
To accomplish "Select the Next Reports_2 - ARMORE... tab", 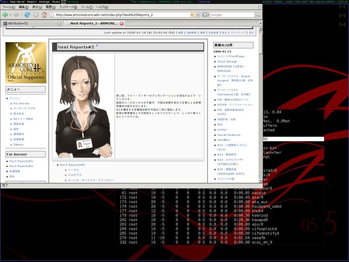I will (x=95, y=23).
